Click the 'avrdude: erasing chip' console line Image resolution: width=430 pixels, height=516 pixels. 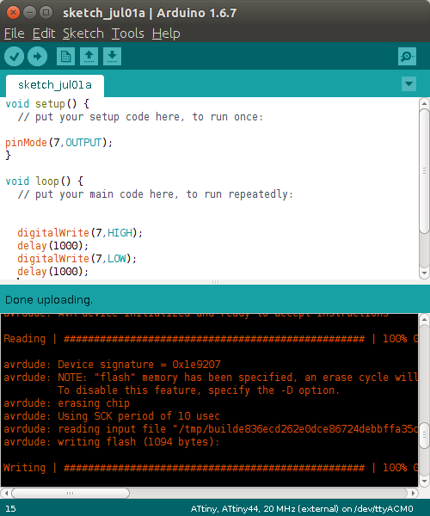(x=67, y=403)
